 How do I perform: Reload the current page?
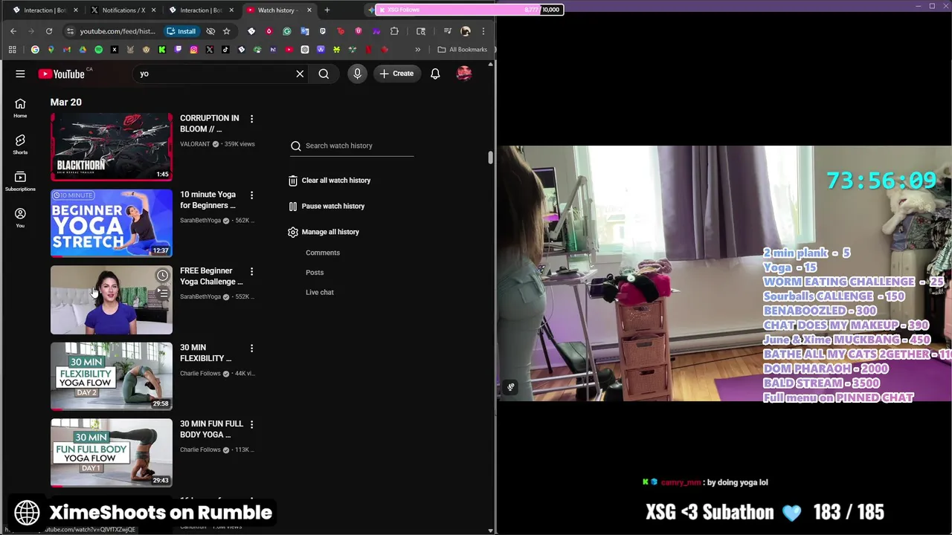click(x=49, y=31)
